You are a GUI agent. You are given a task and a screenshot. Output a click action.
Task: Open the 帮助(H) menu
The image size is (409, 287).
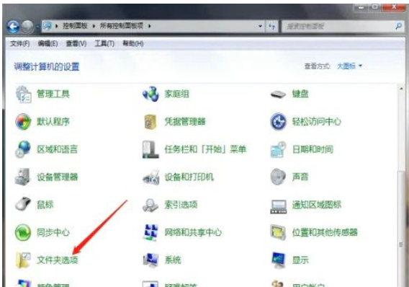tap(133, 43)
